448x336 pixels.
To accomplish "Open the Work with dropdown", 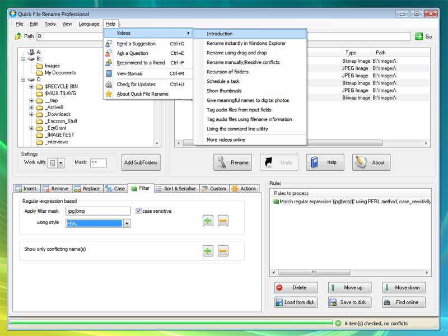I will (60, 163).
